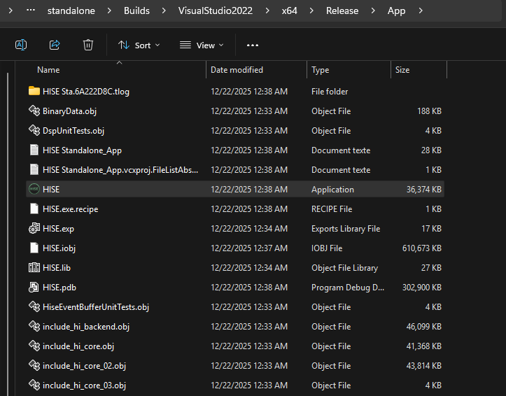The image size is (506, 396).
Task: Click the Rename icon in toolbar
Action: 21,45
